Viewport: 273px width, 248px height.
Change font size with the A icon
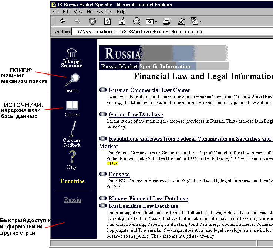(x=181, y=21)
